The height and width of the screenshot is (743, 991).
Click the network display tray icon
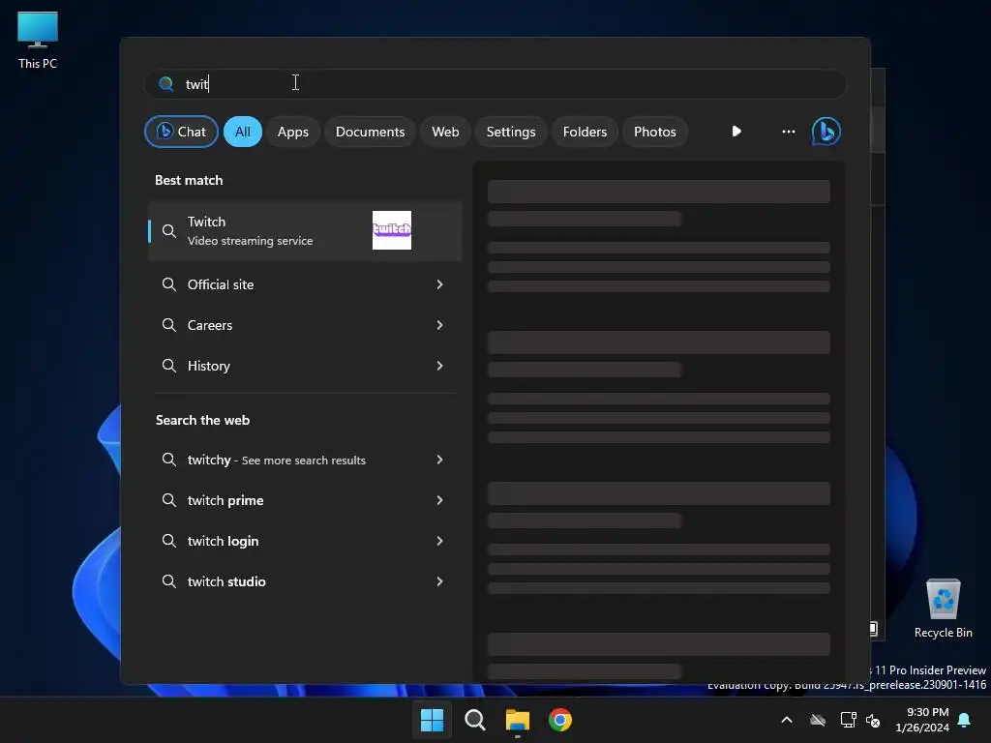coord(848,720)
